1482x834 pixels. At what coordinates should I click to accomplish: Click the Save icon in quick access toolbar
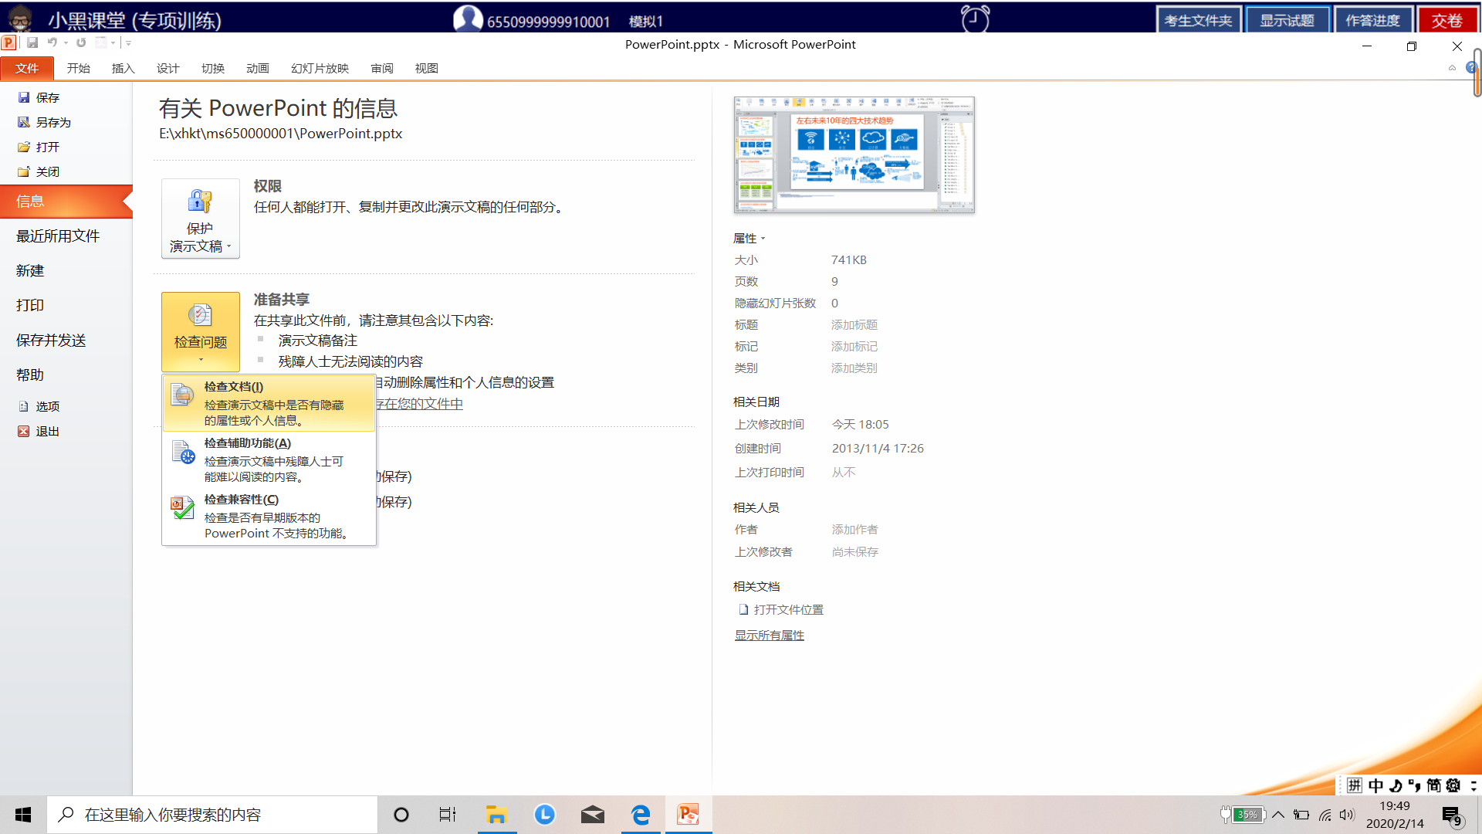click(32, 42)
